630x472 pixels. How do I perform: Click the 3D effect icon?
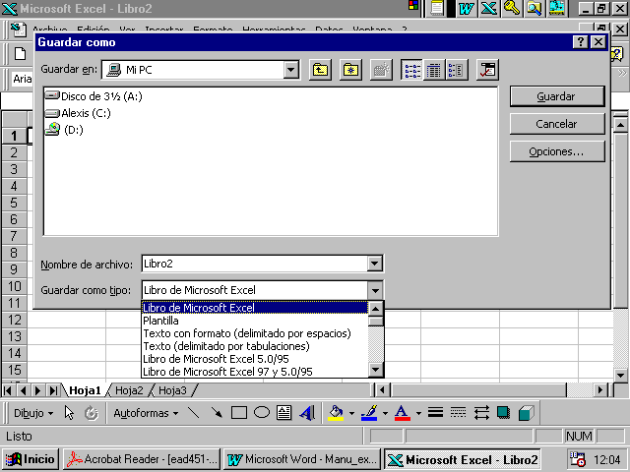526,413
